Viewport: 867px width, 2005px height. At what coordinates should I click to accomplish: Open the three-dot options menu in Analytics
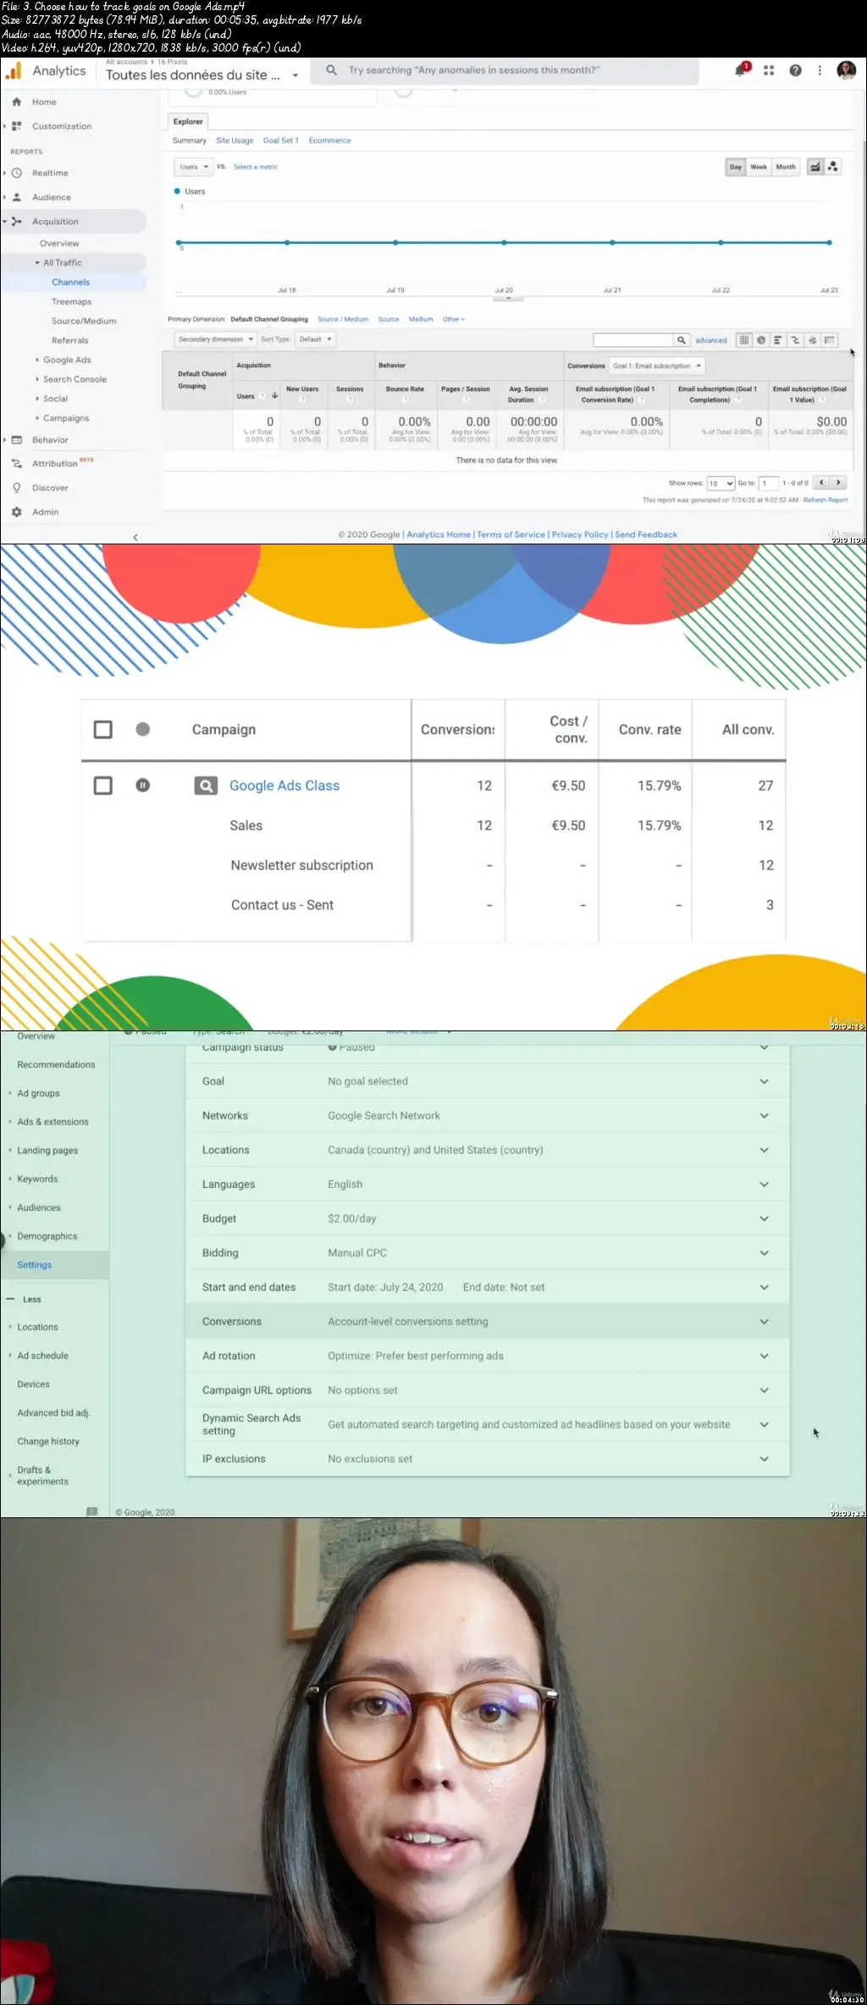click(820, 70)
